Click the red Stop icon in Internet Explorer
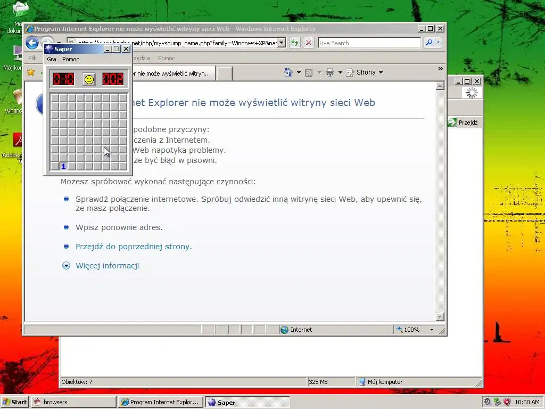Viewport: 545px width, 409px height. tap(308, 43)
